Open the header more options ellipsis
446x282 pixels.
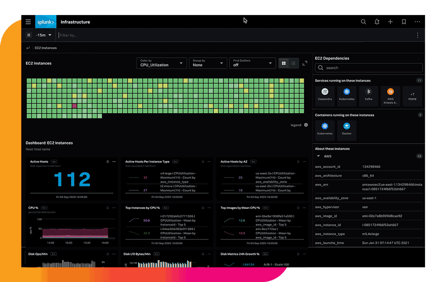(417, 22)
